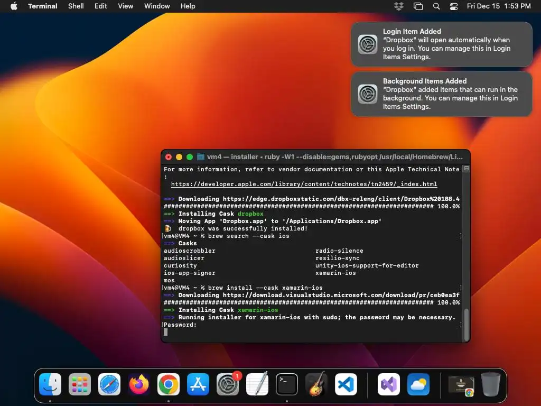Open the Terminal application menu
The width and height of the screenshot is (541, 406).
[43, 6]
